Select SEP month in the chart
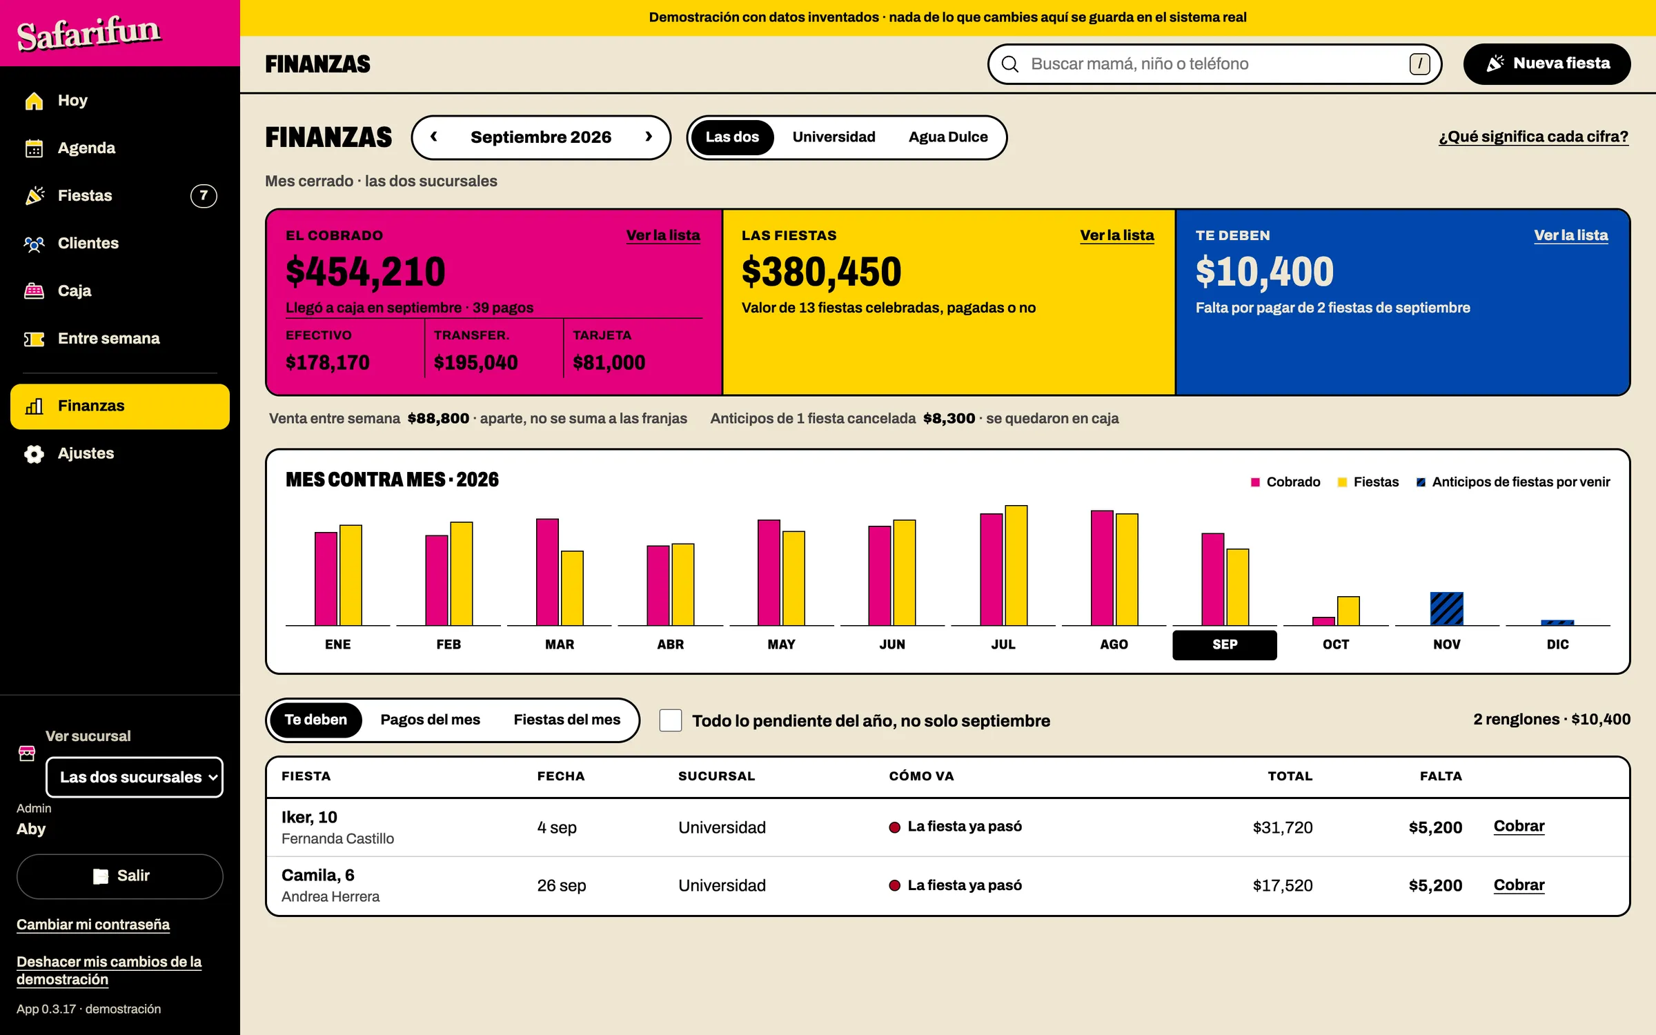Viewport: 1656px width, 1035px height. click(1225, 644)
